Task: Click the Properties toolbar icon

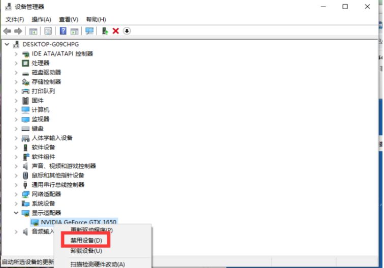Action: [48, 31]
